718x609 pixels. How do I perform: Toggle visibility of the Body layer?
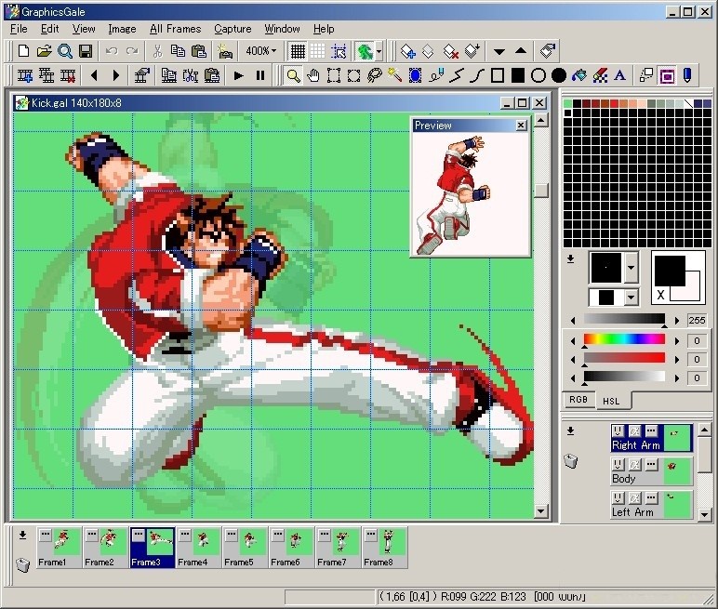pyautogui.click(x=618, y=465)
